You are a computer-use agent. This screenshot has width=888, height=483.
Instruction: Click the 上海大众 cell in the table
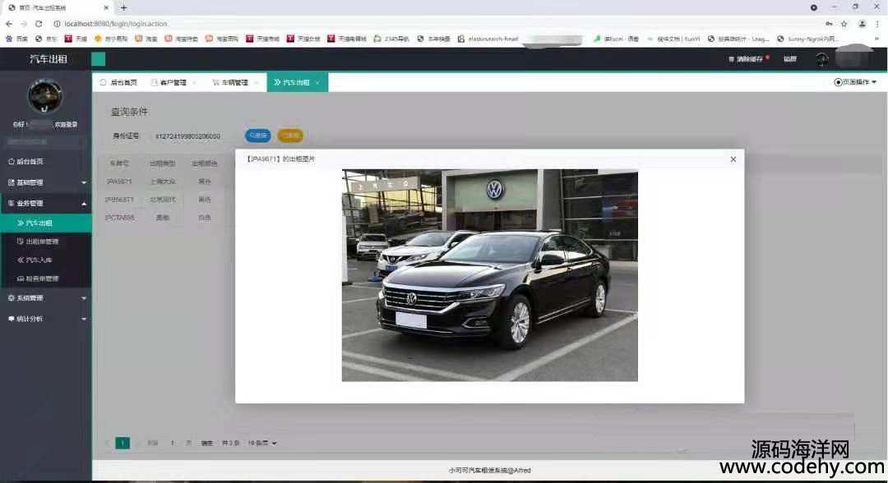(163, 182)
